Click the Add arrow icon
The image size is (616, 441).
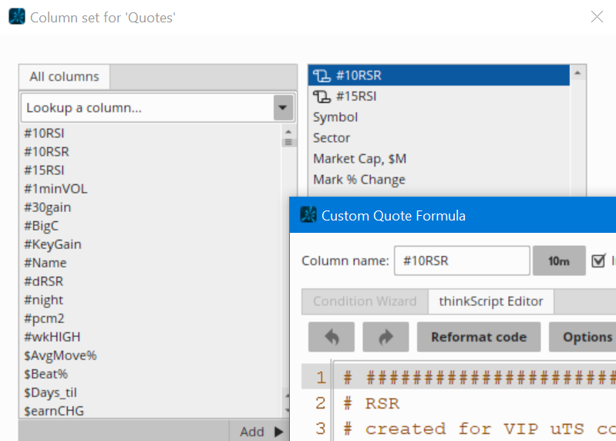point(278,432)
